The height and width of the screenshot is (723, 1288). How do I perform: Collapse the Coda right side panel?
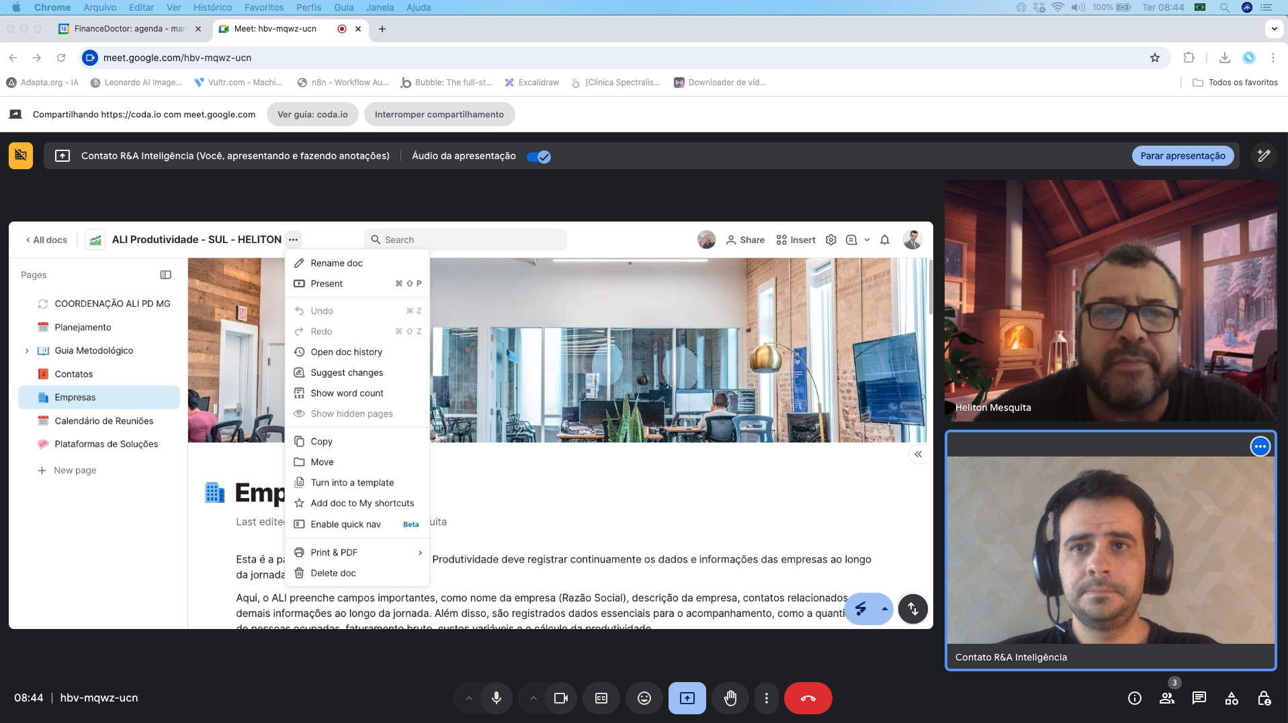tap(918, 454)
